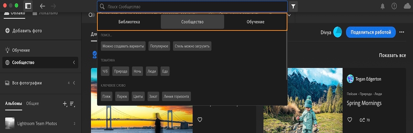This screenshot has height=133, width=413.
Task: Choose the Ч/б theme chip
Action: (x=105, y=71)
